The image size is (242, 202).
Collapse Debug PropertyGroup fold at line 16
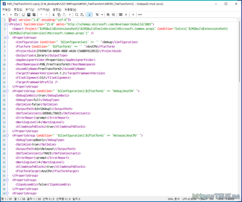(7, 91)
